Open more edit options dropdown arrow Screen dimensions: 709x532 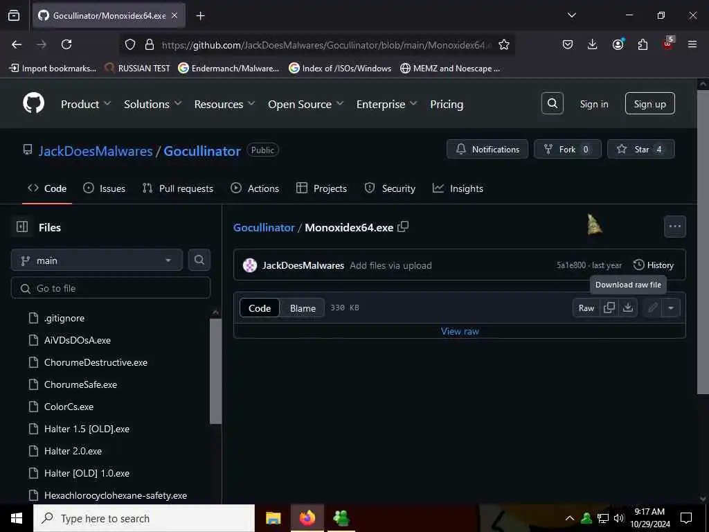tap(671, 308)
